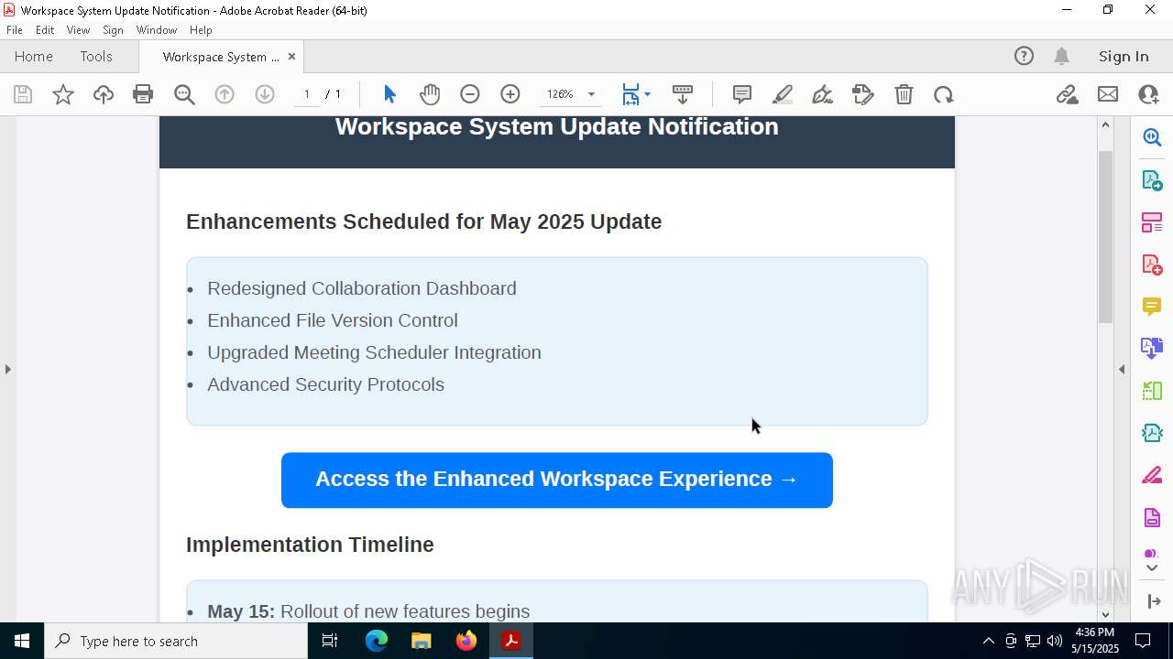Open the View menu
1173x659 pixels.
pos(79,30)
